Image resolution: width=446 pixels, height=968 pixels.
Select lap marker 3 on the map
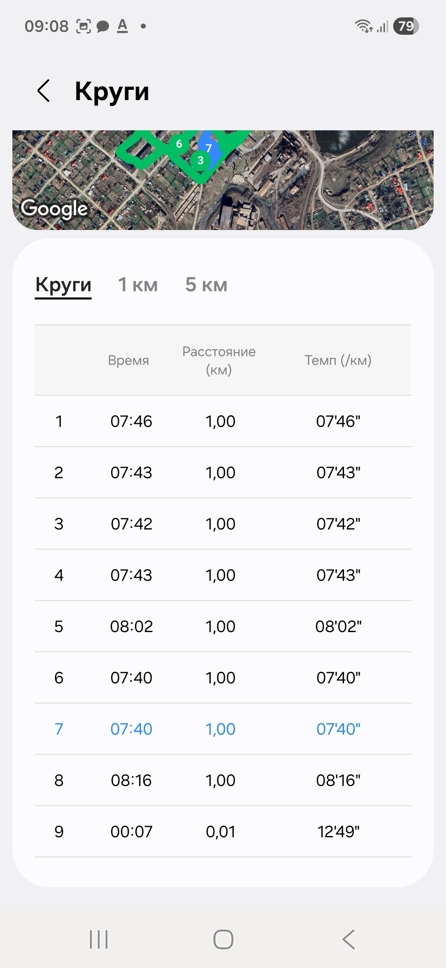200,160
